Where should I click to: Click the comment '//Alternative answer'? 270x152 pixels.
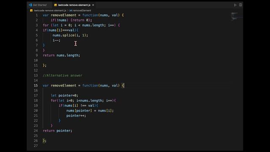[62, 76]
